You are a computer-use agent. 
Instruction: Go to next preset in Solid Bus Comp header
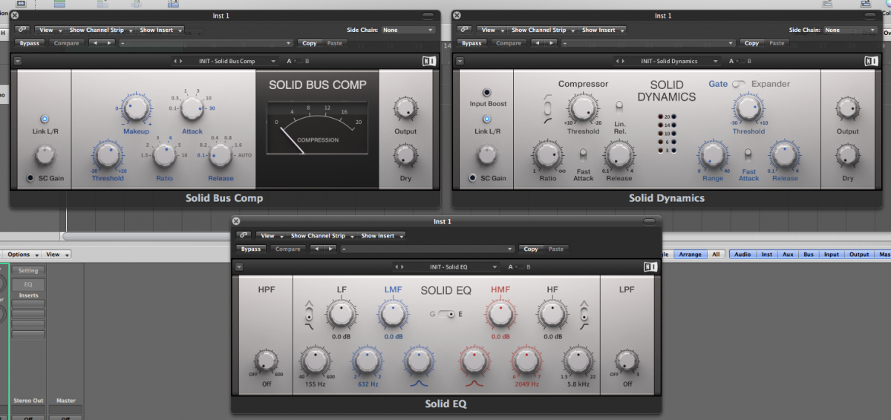pyautogui.click(x=180, y=61)
